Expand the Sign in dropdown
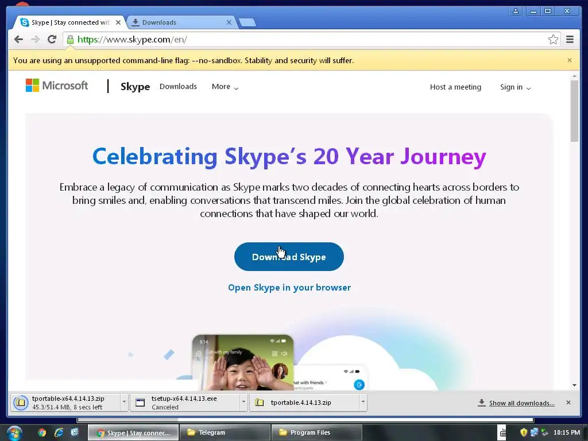 [515, 87]
